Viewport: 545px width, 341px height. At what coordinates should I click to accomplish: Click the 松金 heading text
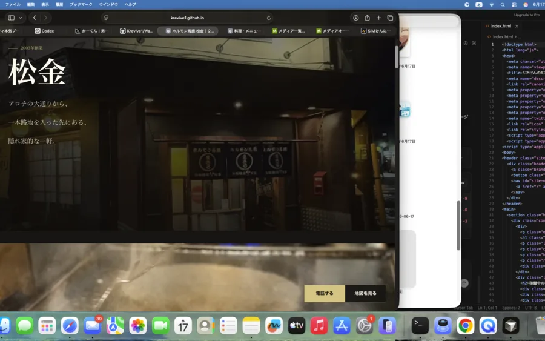(36, 71)
